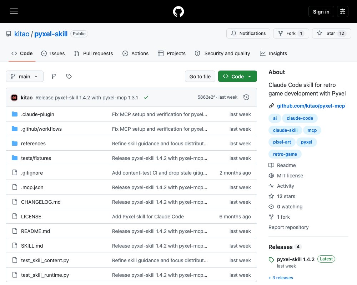This screenshot has width=357, height=285.
Task: Switch to the Code tab
Action: (x=22, y=53)
